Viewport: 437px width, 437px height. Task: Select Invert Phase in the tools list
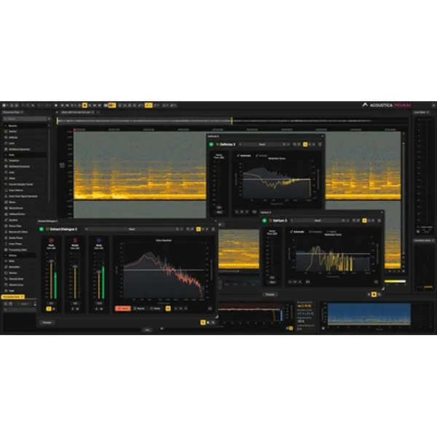click(15, 243)
